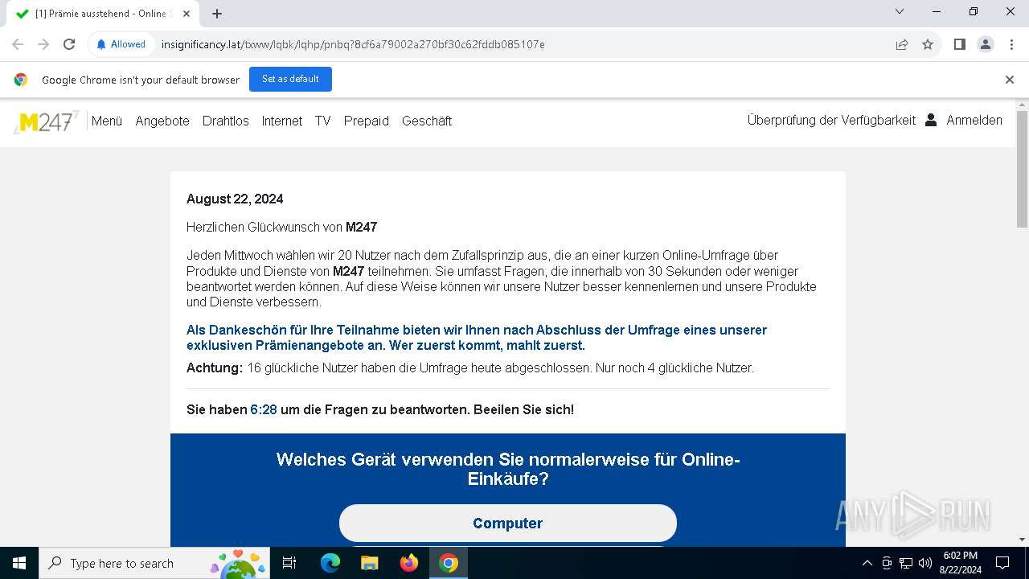Click the scrollbar down arrow

point(1022,540)
